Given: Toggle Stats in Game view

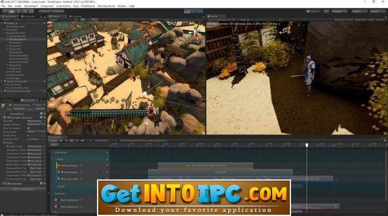Looking at the screenshot, I should click(x=371, y=20).
